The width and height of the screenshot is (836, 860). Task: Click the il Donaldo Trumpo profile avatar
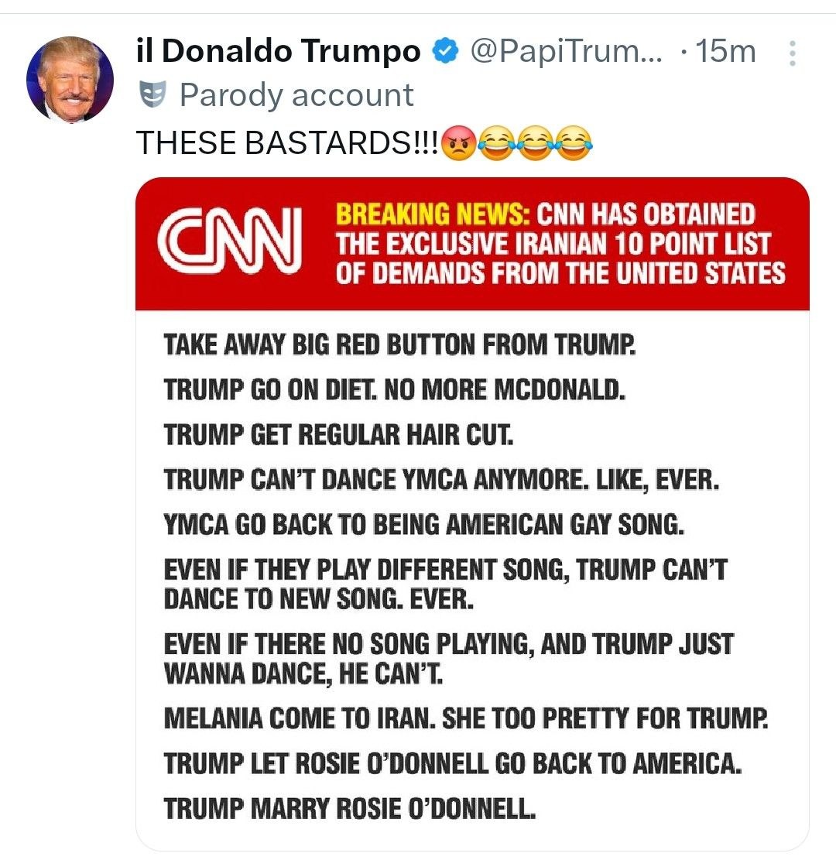(x=70, y=79)
